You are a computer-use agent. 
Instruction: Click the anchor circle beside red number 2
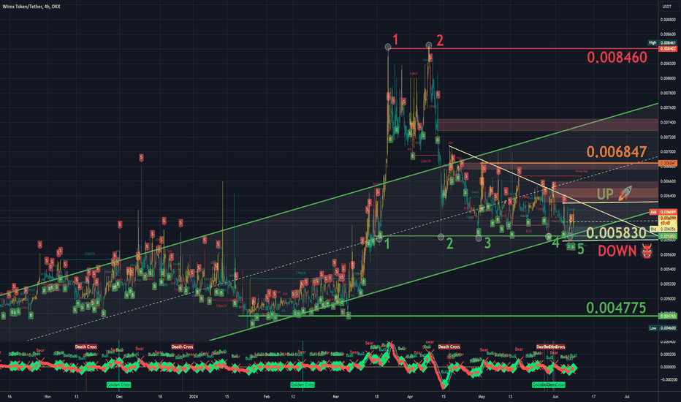pos(429,45)
